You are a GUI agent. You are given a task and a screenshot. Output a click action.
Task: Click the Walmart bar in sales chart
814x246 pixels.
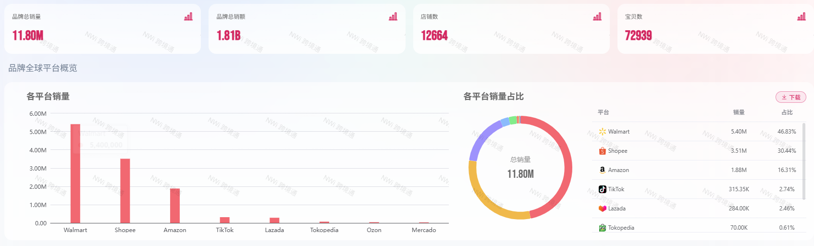(x=75, y=173)
